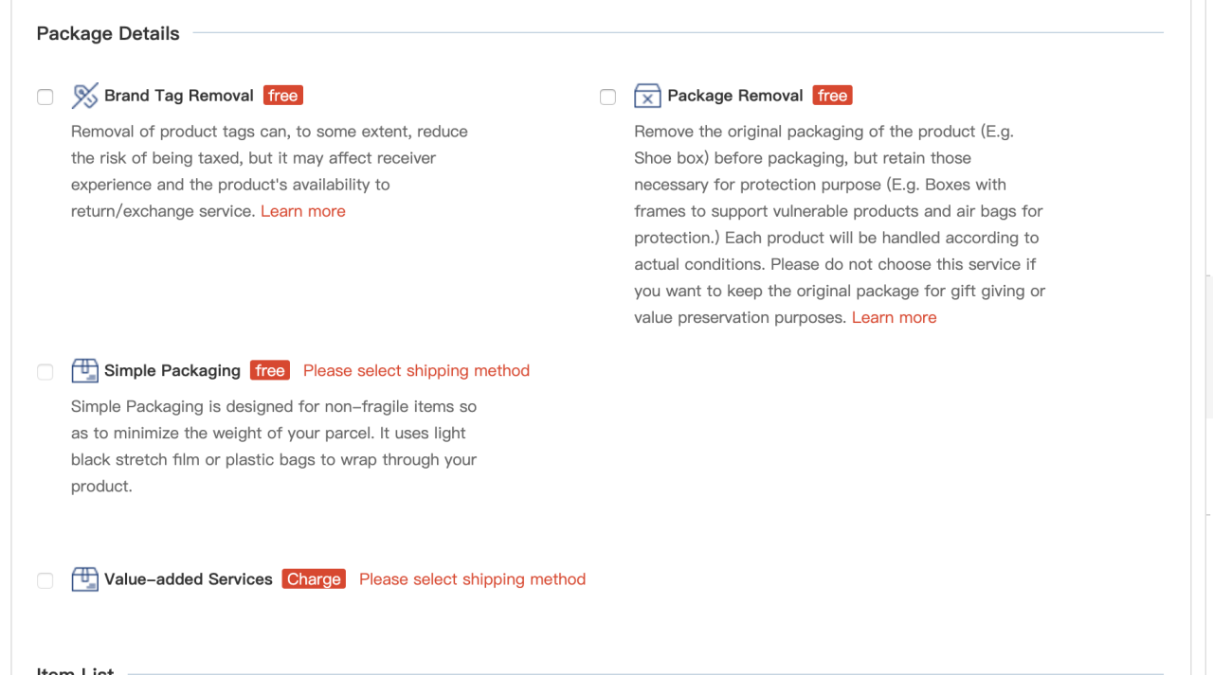The width and height of the screenshot is (1213, 675).
Task: Click shipping method warning beside Value-added Services
Action: pyautogui.click(x=472, y=579)
